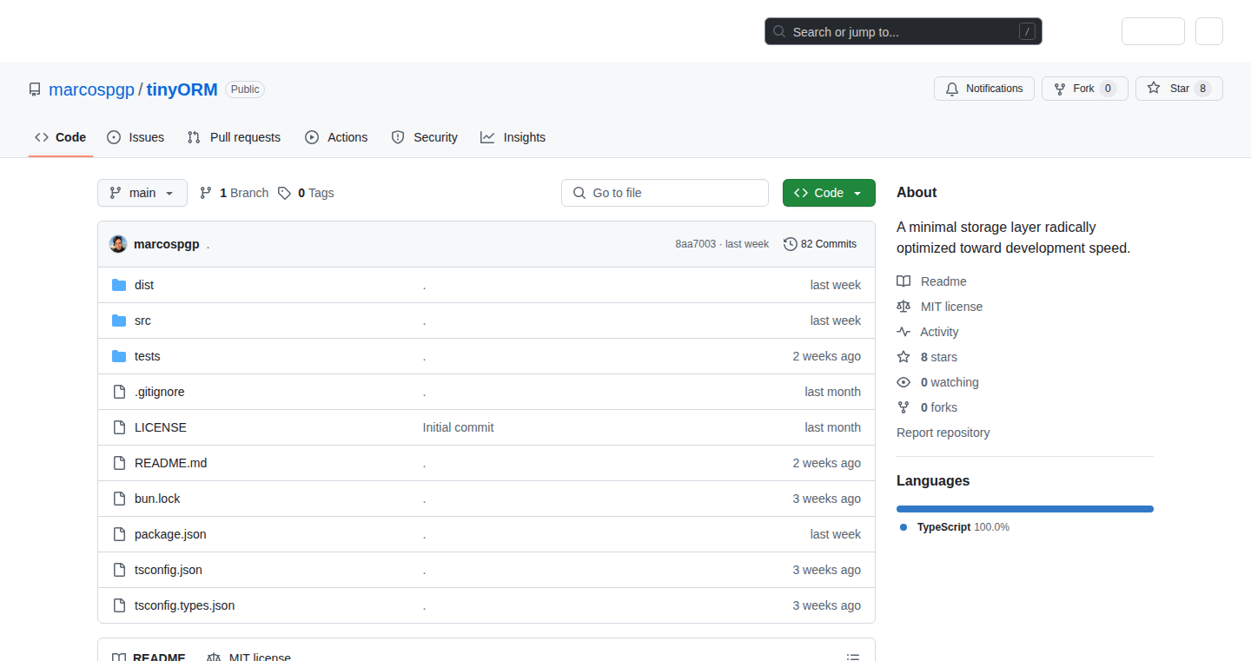The width and height of the screenshot is (1251, 661).
Task: Click the tsconfig.types.json file icon
Action: point(119,605)
